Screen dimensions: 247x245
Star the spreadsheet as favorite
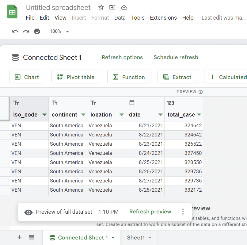101,7
